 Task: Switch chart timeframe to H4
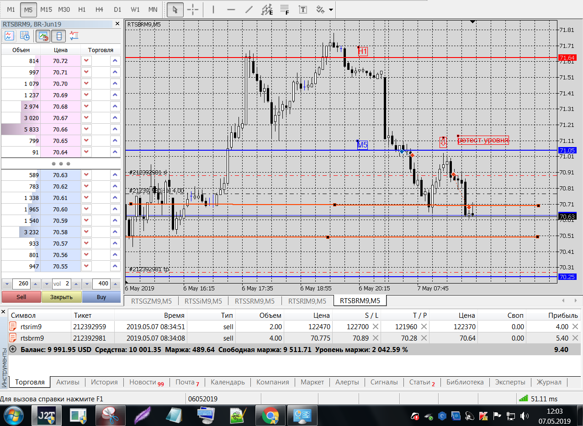(x=100, y=9)
